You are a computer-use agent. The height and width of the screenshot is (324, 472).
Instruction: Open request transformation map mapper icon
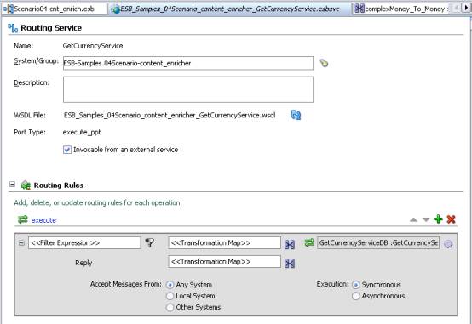(x=290, y=244)
